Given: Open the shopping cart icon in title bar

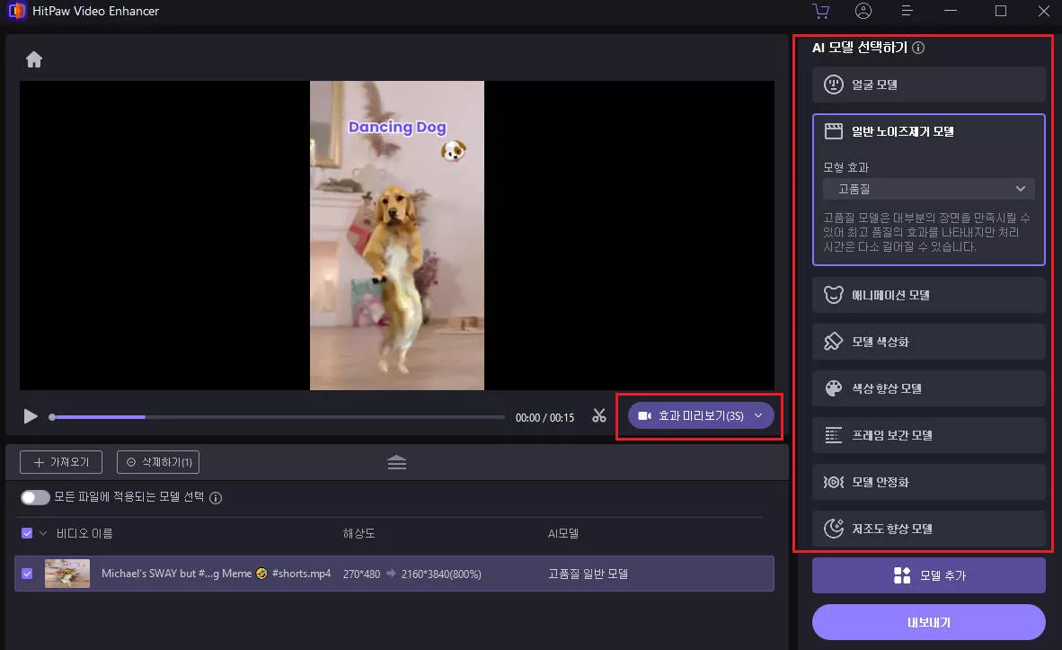Looking at the screenshot, I should point(819,12).
